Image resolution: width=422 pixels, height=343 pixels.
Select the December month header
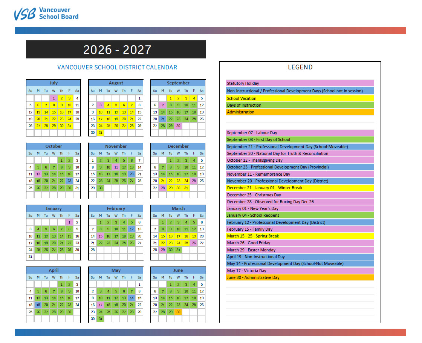(178, 146)
